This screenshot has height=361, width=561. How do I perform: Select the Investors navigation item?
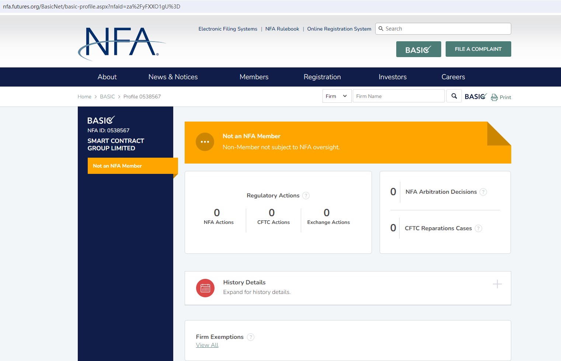pyautogui.click(x=393, y=77)
